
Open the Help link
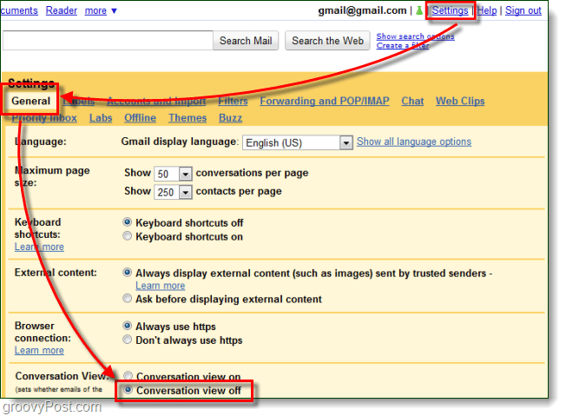pyautogui.click(x=487, y=10)
